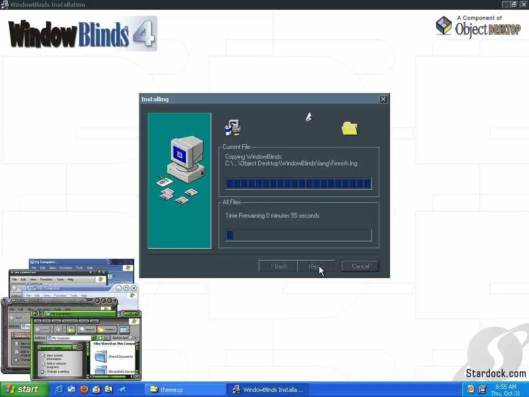Launch Internet Explorer from Quick Launch
This screenshot has height=397, width=529.
pos(59,390)
